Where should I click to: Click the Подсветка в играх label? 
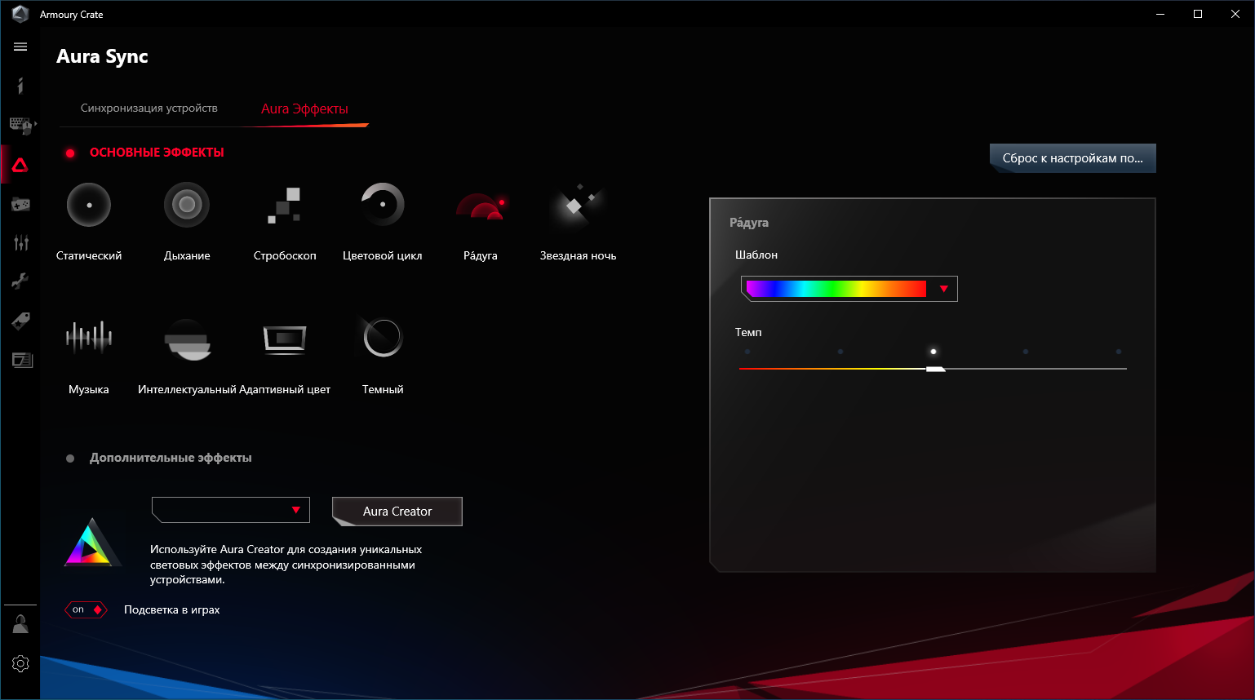pos(172,609)
